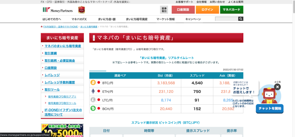Click the Litecoin coin icon
Image resolution: width=295 pixels, height=137 pixels.
(93, 100)
